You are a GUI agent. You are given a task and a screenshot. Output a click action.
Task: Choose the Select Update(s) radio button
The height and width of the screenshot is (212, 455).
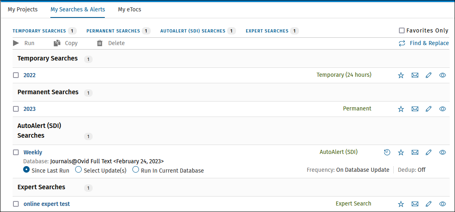[78, 170]
